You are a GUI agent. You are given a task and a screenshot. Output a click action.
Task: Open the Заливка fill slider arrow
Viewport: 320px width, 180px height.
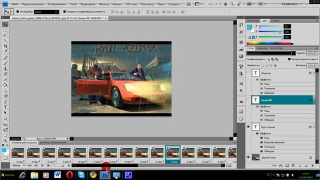click(x=316, y=65)
